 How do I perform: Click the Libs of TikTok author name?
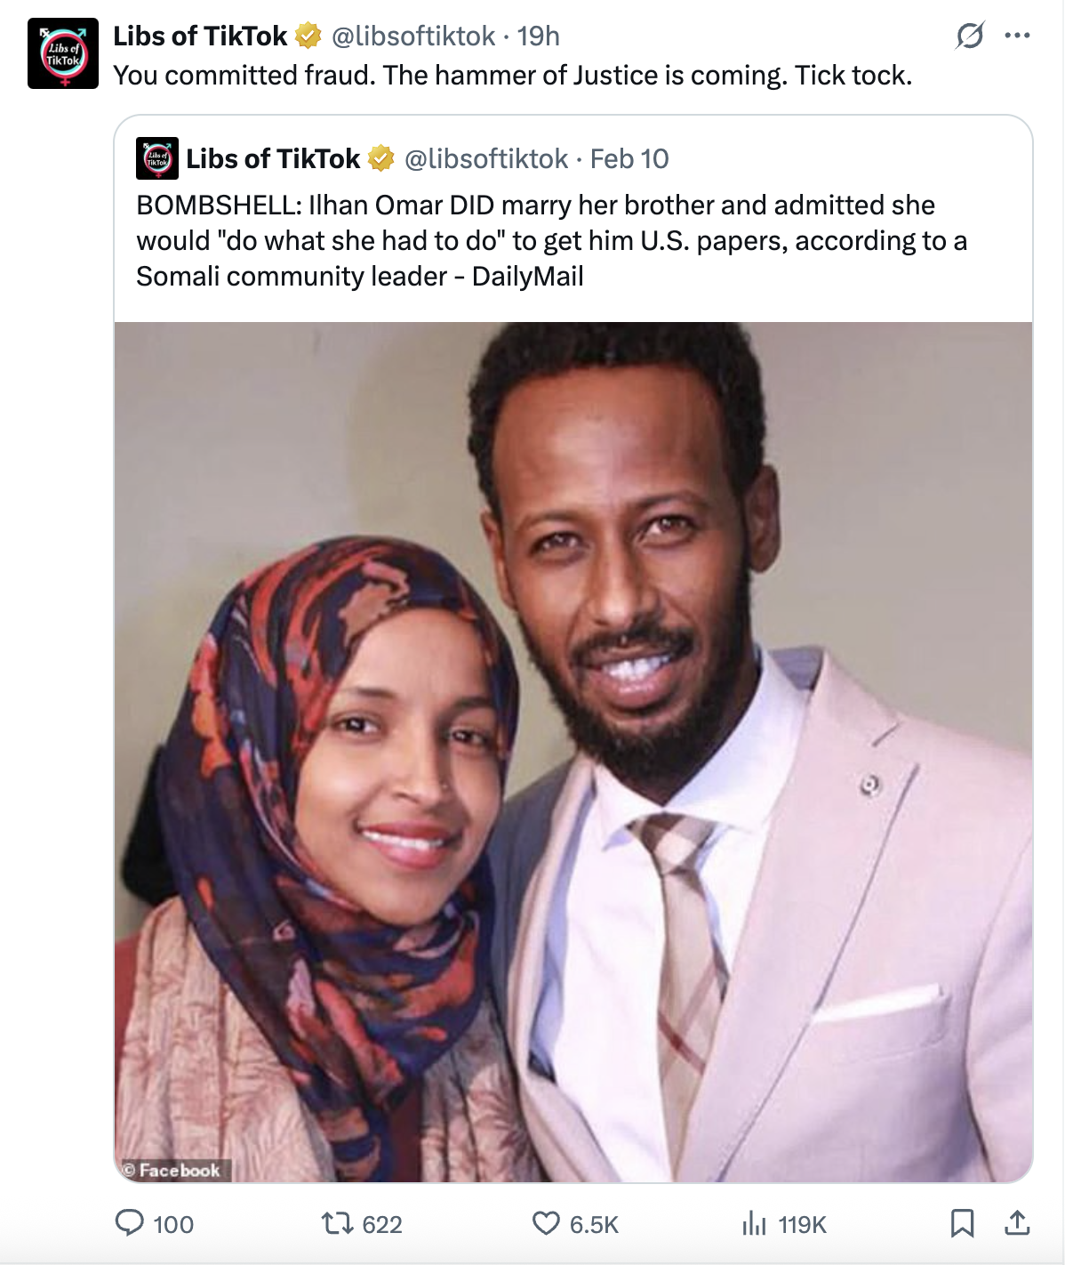pyautogui.click(x=200, y=36)
